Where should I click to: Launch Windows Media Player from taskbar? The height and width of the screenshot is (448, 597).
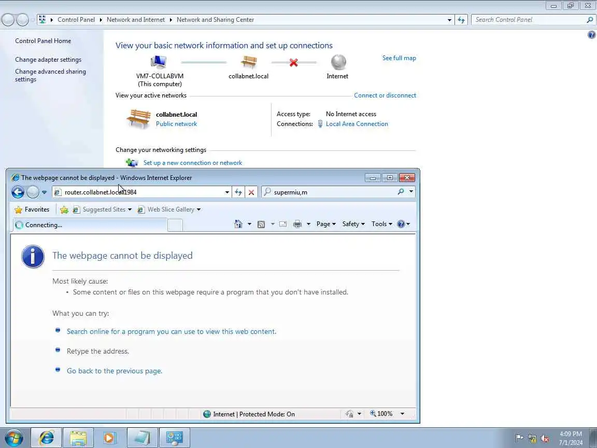tap(110, 437)
